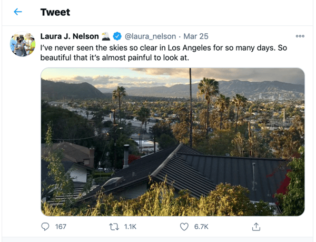Open Laura J. Nelson's profile avatar
Image resolution: width=316 pixels, height=242 pixels.
(23, 44)
